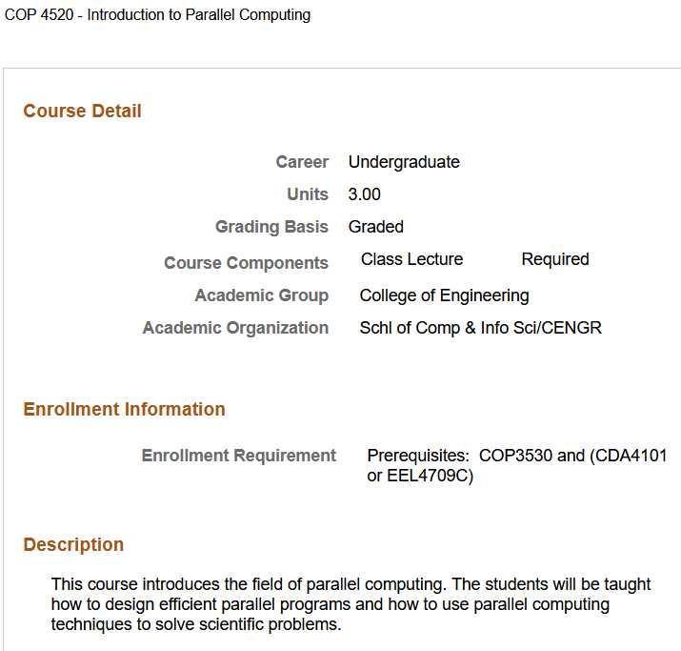The image size is (681, 651).
Task: Click the Units field label
Action: click(x=308, y=194)
